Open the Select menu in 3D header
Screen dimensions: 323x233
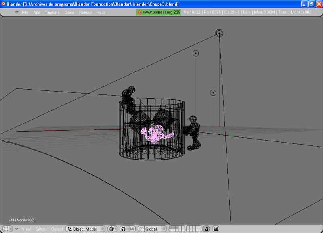coord(41,229)
